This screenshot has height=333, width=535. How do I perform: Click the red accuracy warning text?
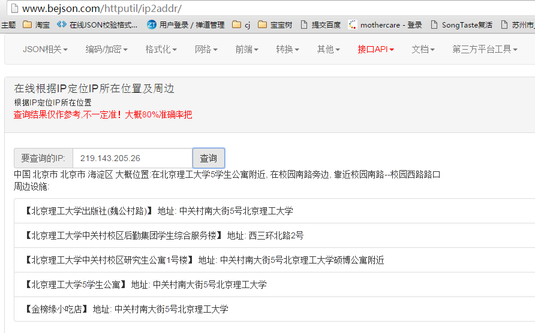coord(103,114)
